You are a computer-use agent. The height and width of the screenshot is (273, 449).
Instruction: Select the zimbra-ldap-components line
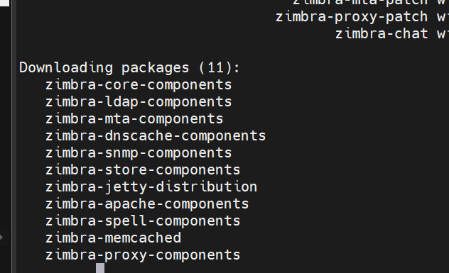(x=139, y=102)
